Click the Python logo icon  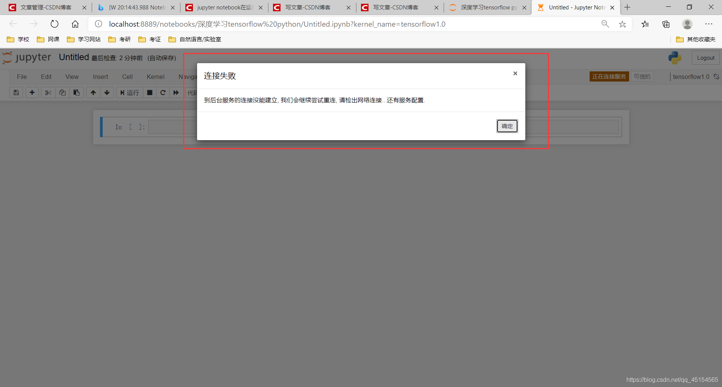[x=675, y=57]
